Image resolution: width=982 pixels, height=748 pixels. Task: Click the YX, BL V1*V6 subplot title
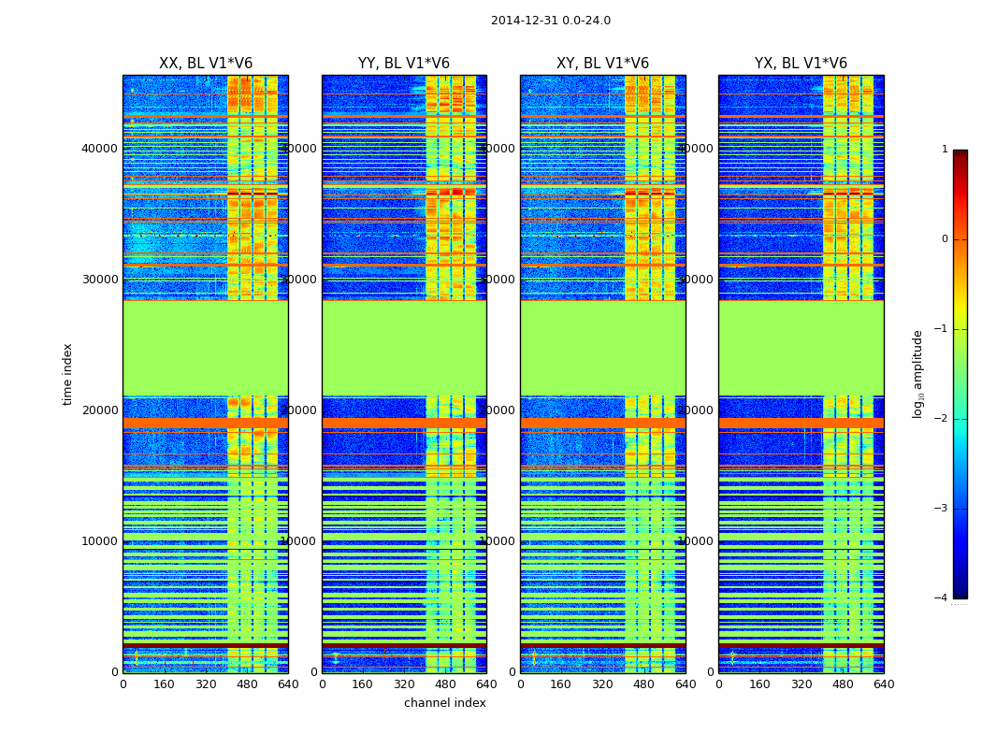[801, 64]
